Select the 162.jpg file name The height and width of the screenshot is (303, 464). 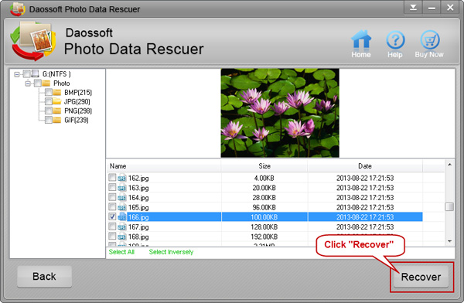[138, 178]
